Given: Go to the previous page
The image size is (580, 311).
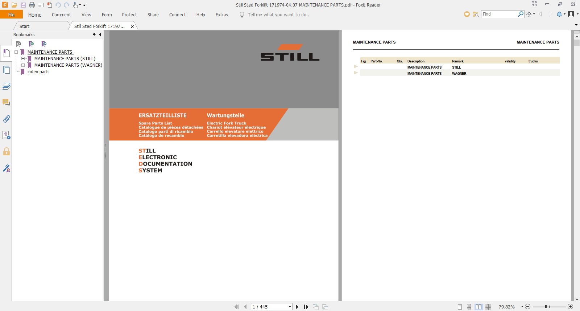Looking at the screenshot, I should click(245, 307).
